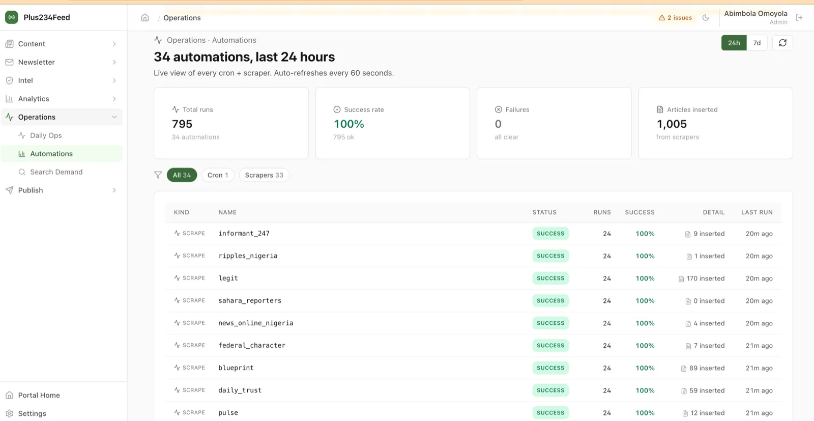Open the Automations menu item
The image size is (814, 421).
62,154
